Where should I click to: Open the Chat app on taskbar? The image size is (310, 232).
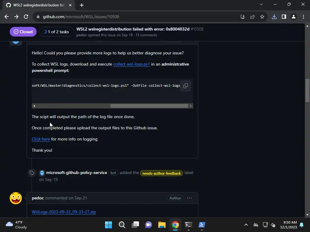pos(148,225)
